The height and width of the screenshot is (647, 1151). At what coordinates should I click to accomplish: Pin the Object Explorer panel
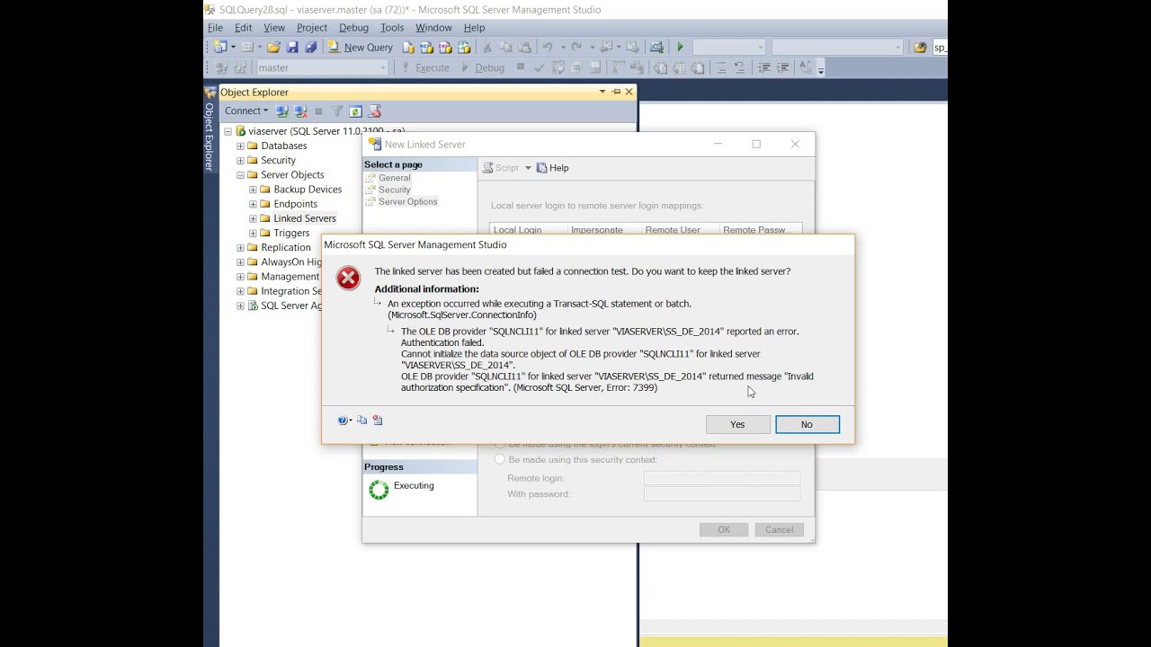tap(616, 92)
